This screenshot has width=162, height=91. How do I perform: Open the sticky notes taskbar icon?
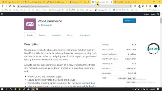tap(20, 89)
